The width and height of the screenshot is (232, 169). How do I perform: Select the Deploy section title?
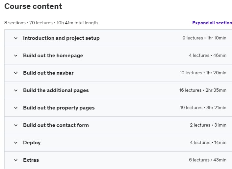(32, 143)
